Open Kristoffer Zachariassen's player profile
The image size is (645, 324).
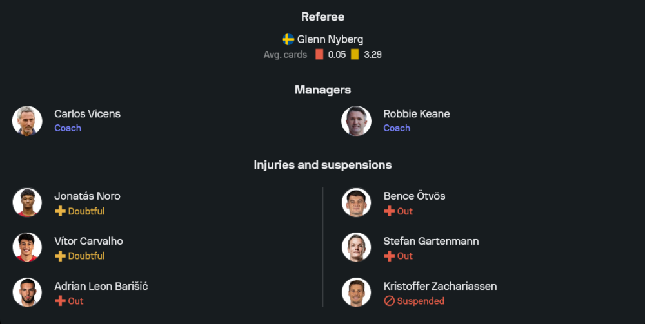click(x=440, y=286)
